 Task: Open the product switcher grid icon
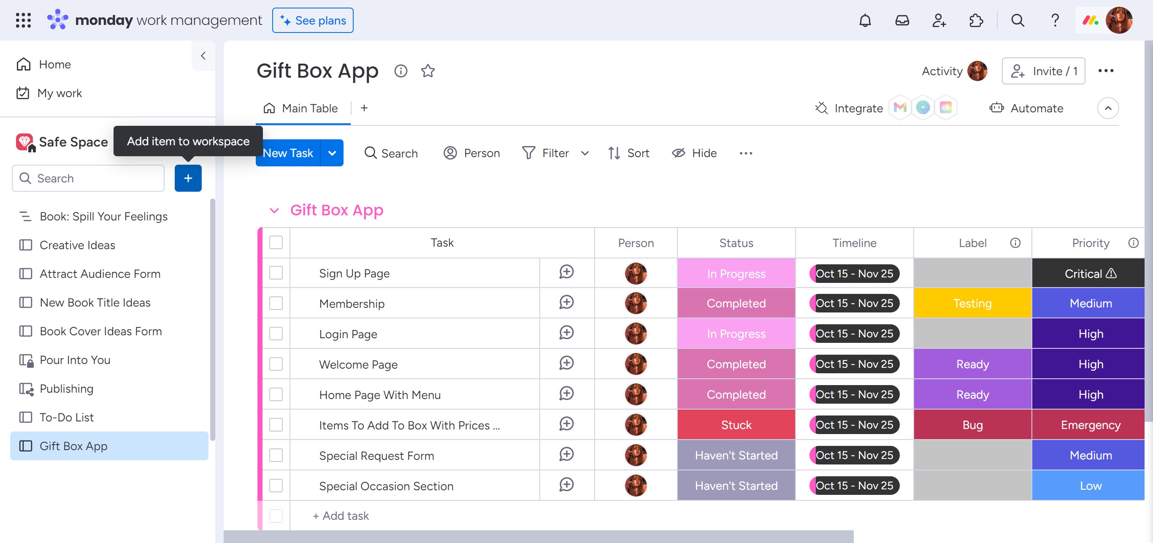23,21
